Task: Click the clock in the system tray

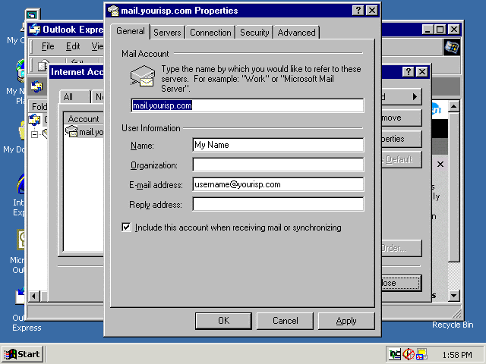Action: [x=457, y=355]
